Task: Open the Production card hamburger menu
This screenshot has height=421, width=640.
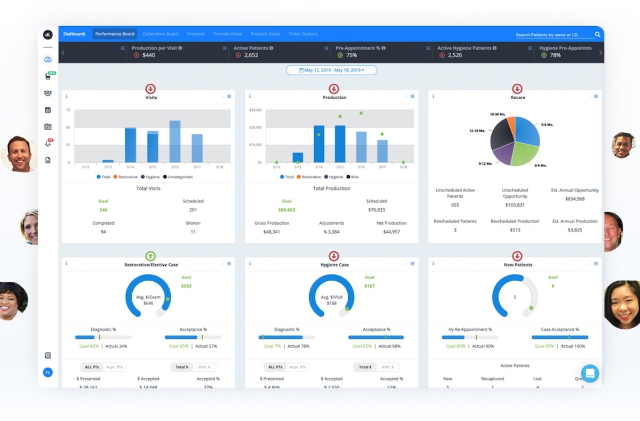Action: pyautogui.click(x=412, y=97)
